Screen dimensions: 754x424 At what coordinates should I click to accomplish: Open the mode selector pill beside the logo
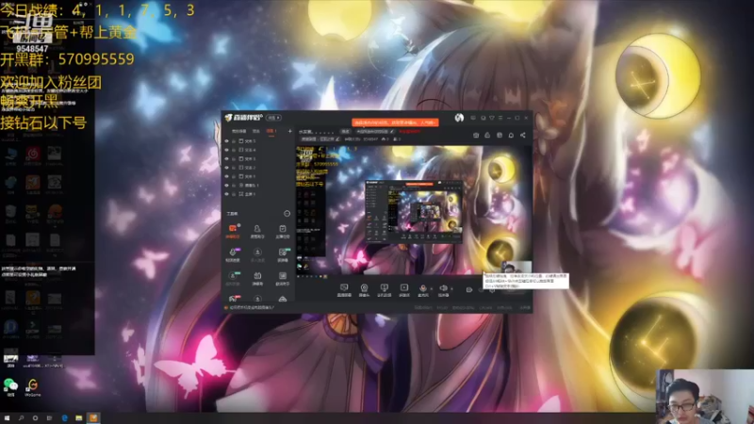pos(273,118)
